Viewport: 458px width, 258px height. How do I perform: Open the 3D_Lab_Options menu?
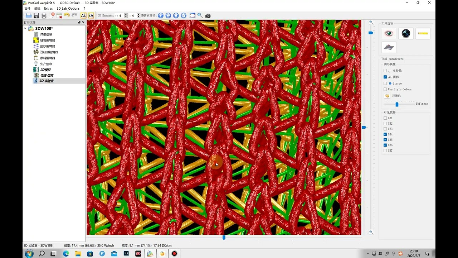point(68,8)
